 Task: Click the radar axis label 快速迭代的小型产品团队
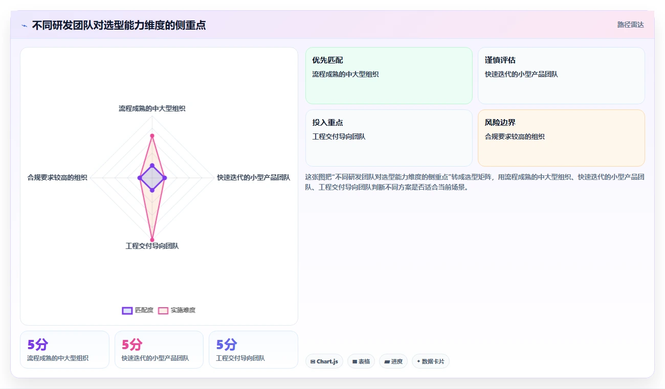click(x=253, y=177)
